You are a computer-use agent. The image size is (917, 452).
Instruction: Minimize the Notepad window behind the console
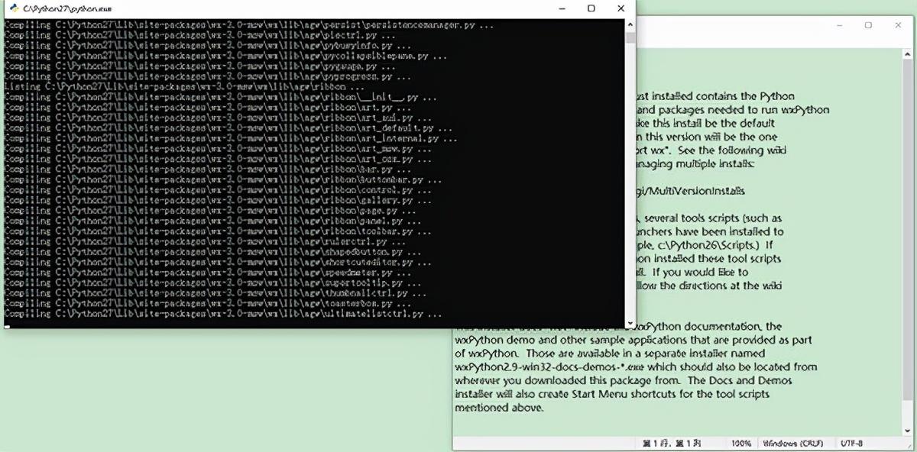[838, 25]
